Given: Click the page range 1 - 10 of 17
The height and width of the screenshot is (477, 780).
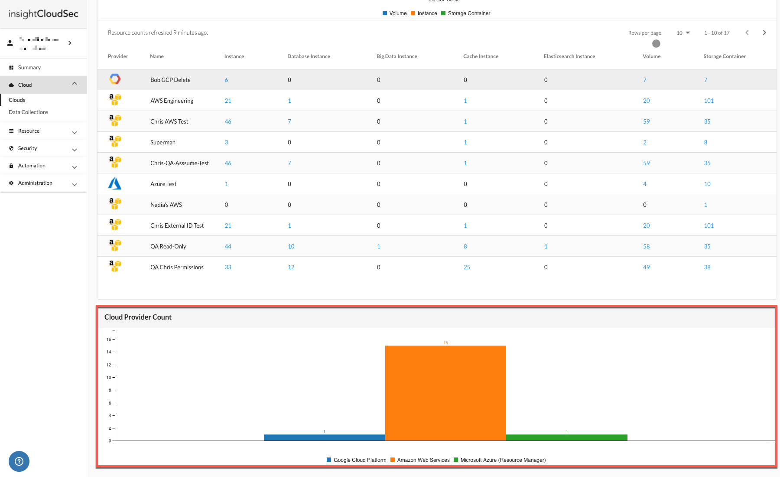Looking at the screenshot, I should click(x=717, y=33).
